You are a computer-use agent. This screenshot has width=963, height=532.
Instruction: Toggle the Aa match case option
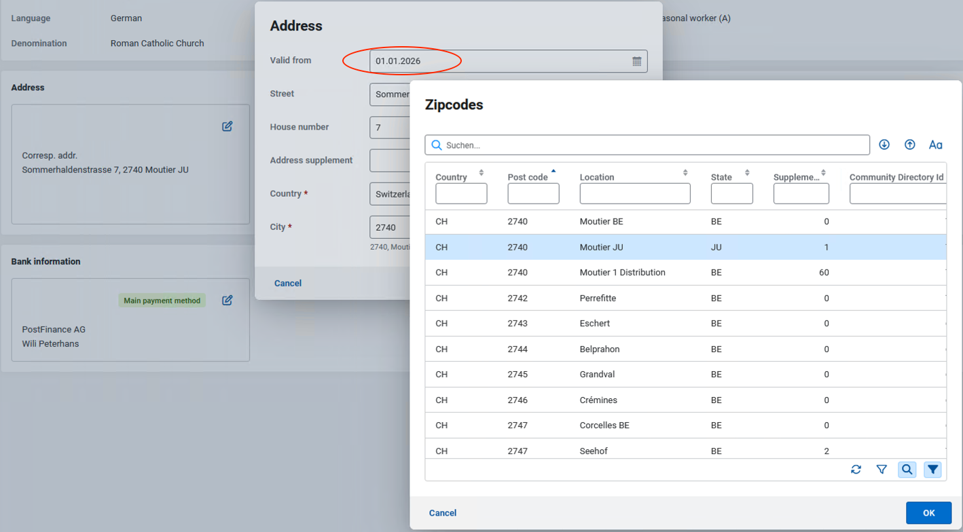point(935,145)
